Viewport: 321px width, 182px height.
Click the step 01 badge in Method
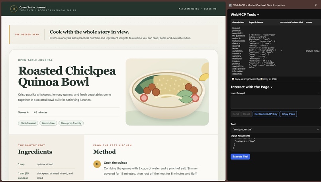click(x=97, y=164)
